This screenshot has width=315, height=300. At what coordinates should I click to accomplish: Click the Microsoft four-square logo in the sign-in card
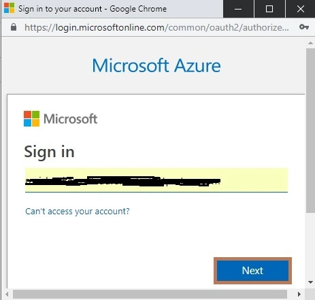pyautogui.click(x=31, y=118)
